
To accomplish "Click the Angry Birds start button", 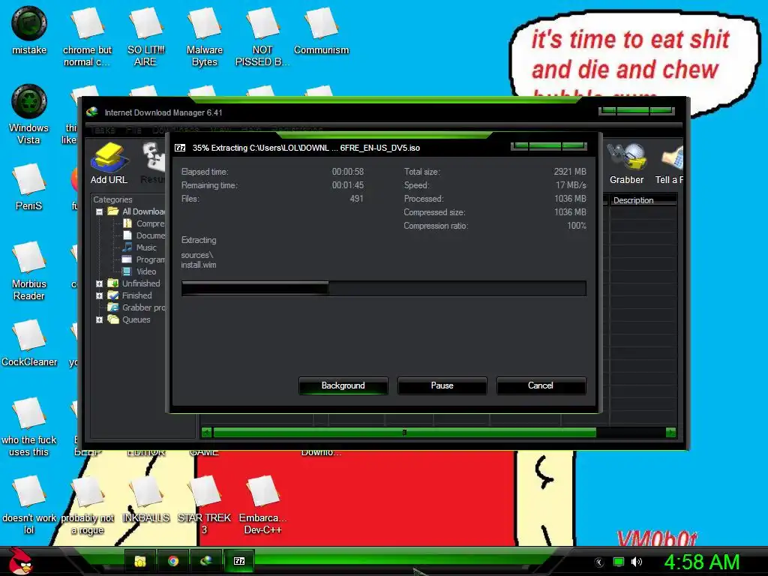I will [x=20, y=561].
